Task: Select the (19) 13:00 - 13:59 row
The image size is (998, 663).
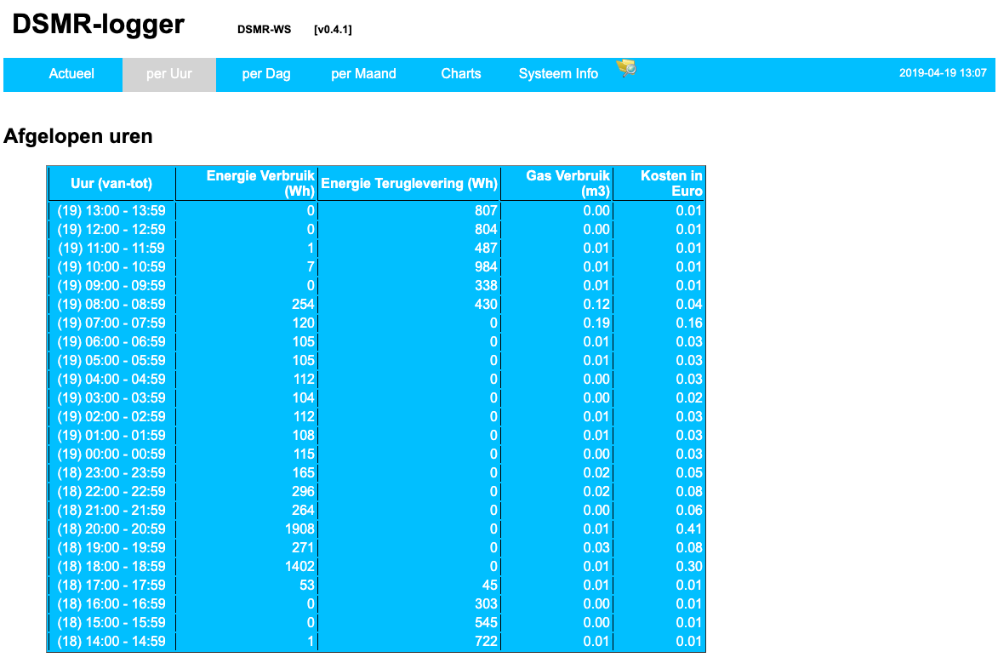Action: click(111, 211)
